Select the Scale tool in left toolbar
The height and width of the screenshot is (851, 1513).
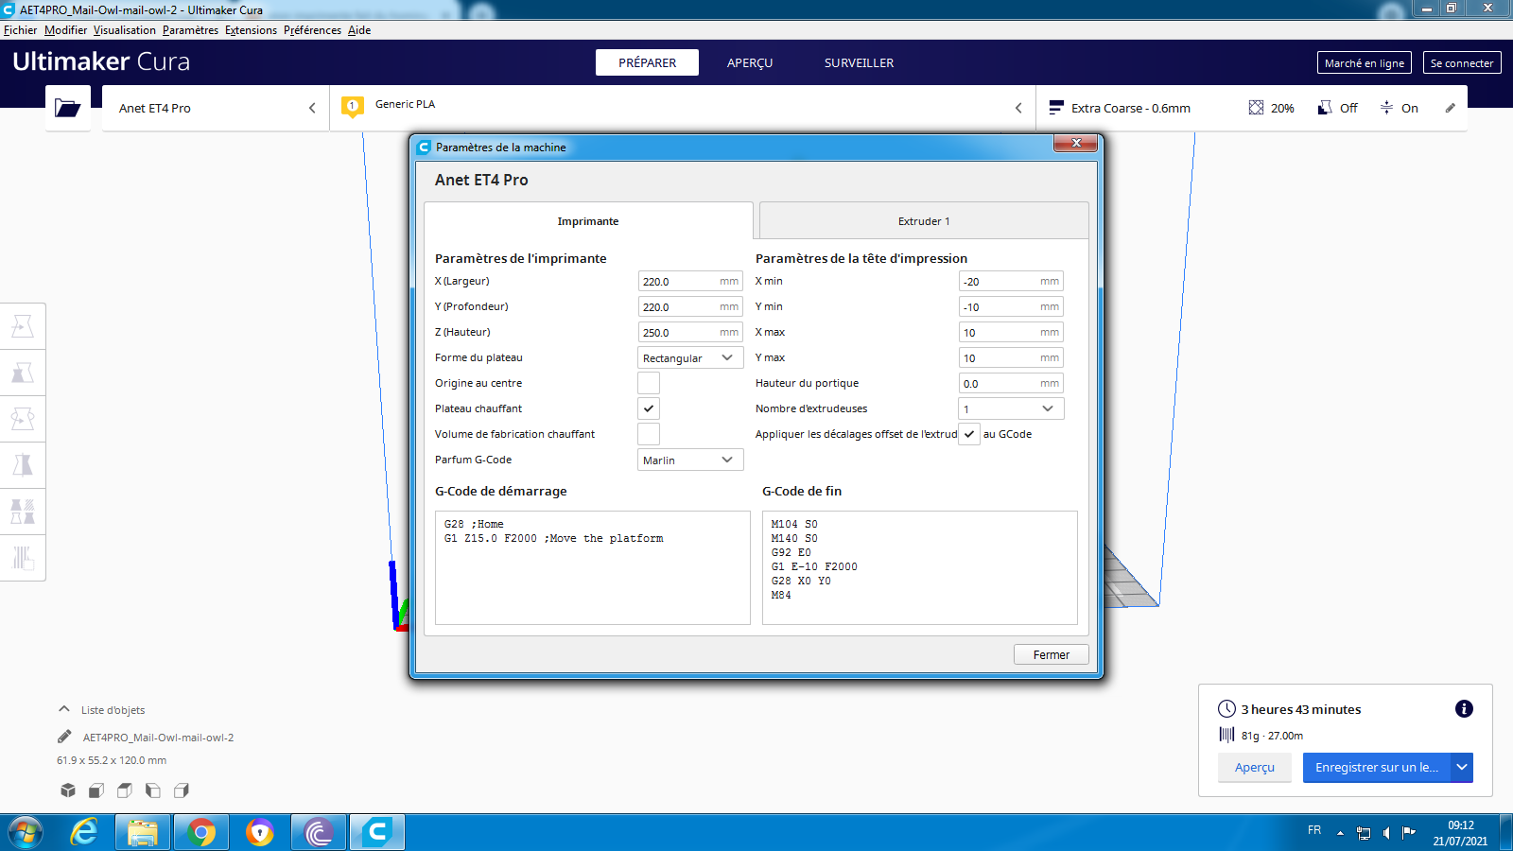tap(23, 373)
